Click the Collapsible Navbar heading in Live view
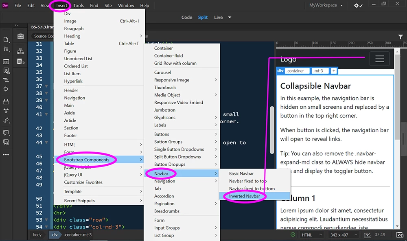This screenshot has width=407, height=241. tap(315, 86)
